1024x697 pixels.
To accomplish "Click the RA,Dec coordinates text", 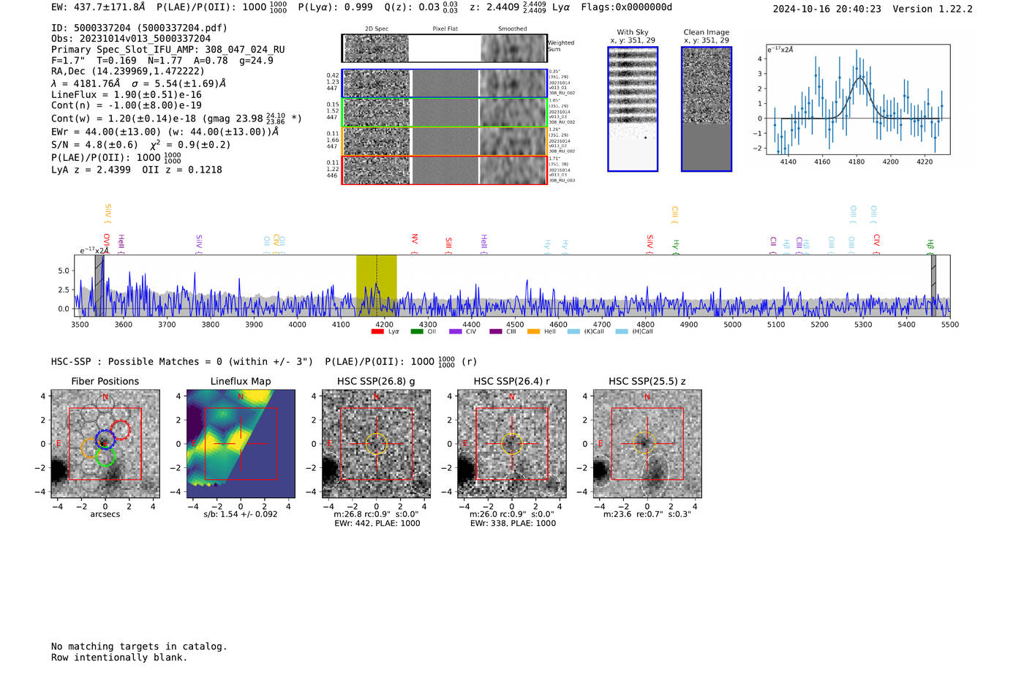I will (x=128, y=72).
